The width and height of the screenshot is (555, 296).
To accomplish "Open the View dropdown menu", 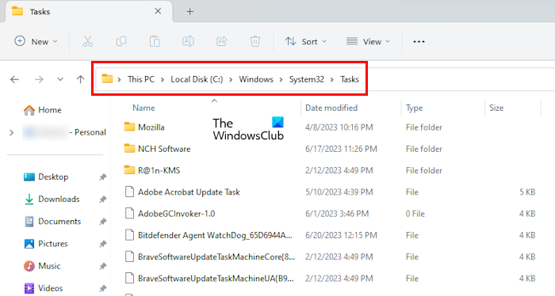I will [368, 41].
